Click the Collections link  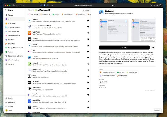pos(153,91)
